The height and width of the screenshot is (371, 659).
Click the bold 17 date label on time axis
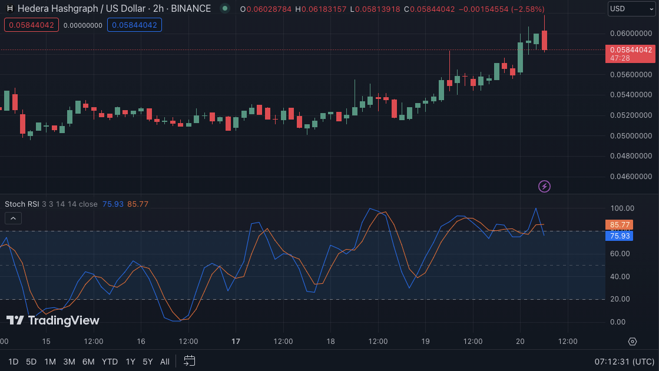pyautogui.click(x=236, y=341)
